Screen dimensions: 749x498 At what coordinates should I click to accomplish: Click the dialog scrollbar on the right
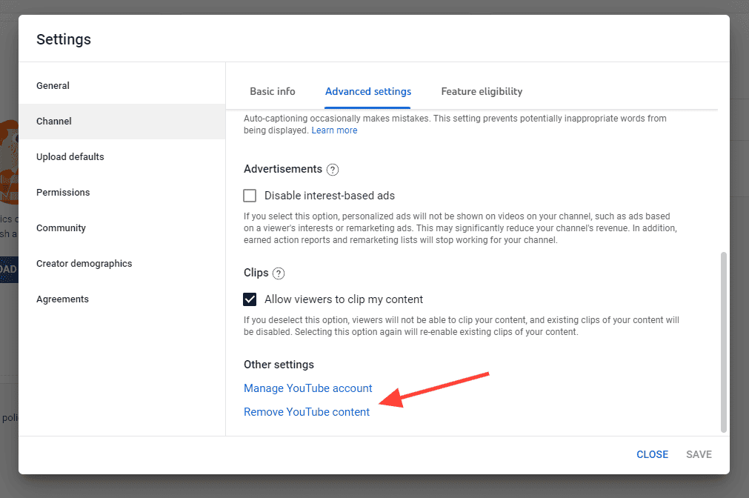pyautogui.click(x=723, y=341)
